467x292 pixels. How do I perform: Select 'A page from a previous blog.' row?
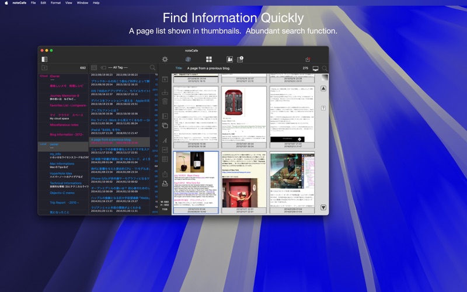119,141
